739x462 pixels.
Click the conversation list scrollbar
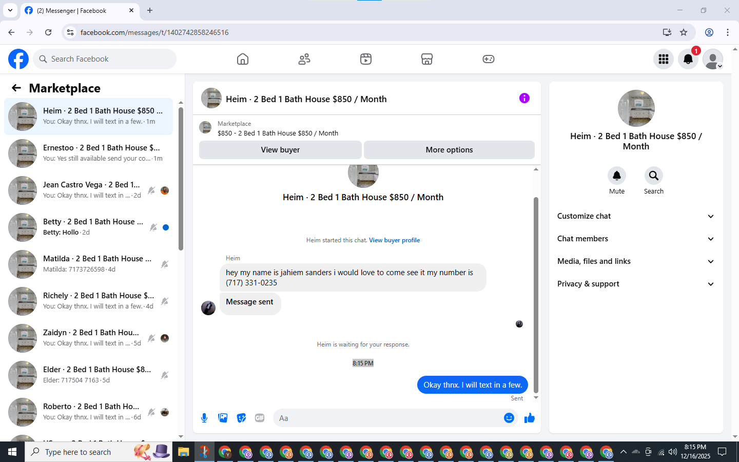click(181, 179)
